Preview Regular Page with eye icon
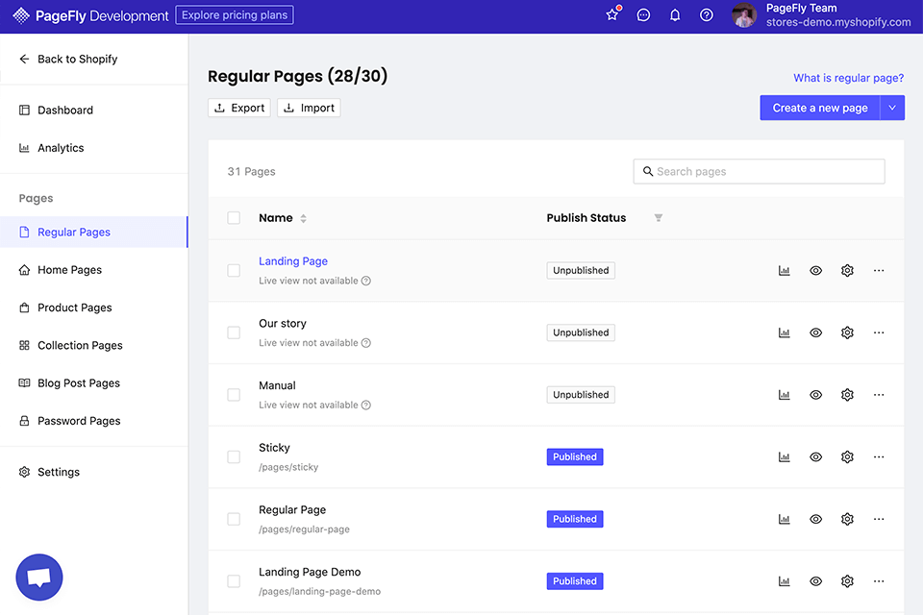Screen dimensions: 923x615 [816, 519]
